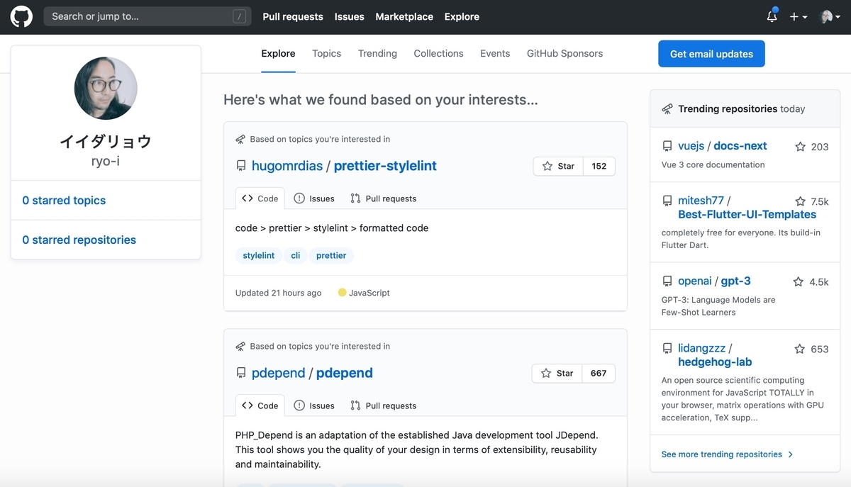Viewport: 851px width, 487px height.
Task: Open the 0 starred topics link
Action: [x=64, y=201]
